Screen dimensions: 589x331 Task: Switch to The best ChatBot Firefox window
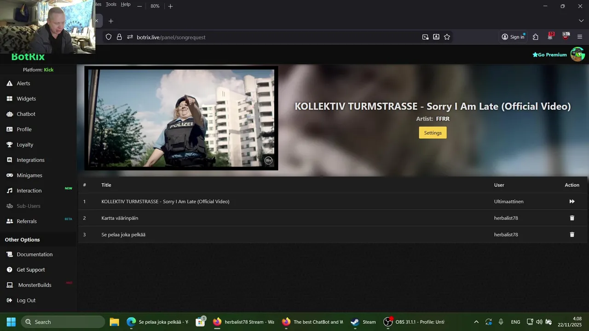[x=313, y=322]
